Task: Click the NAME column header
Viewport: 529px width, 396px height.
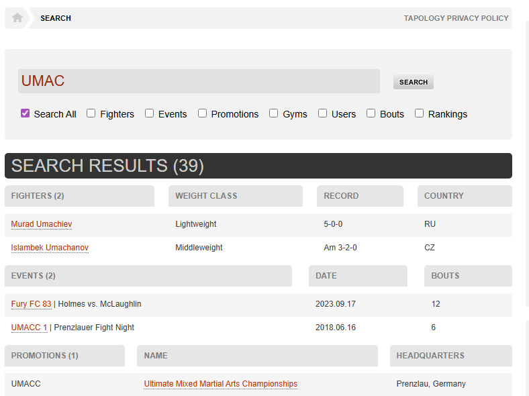Action: [x=257, y=356]
